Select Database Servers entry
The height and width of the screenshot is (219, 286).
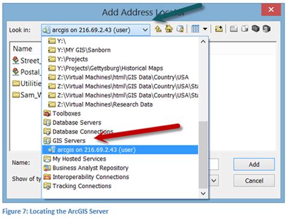point(120,123)
